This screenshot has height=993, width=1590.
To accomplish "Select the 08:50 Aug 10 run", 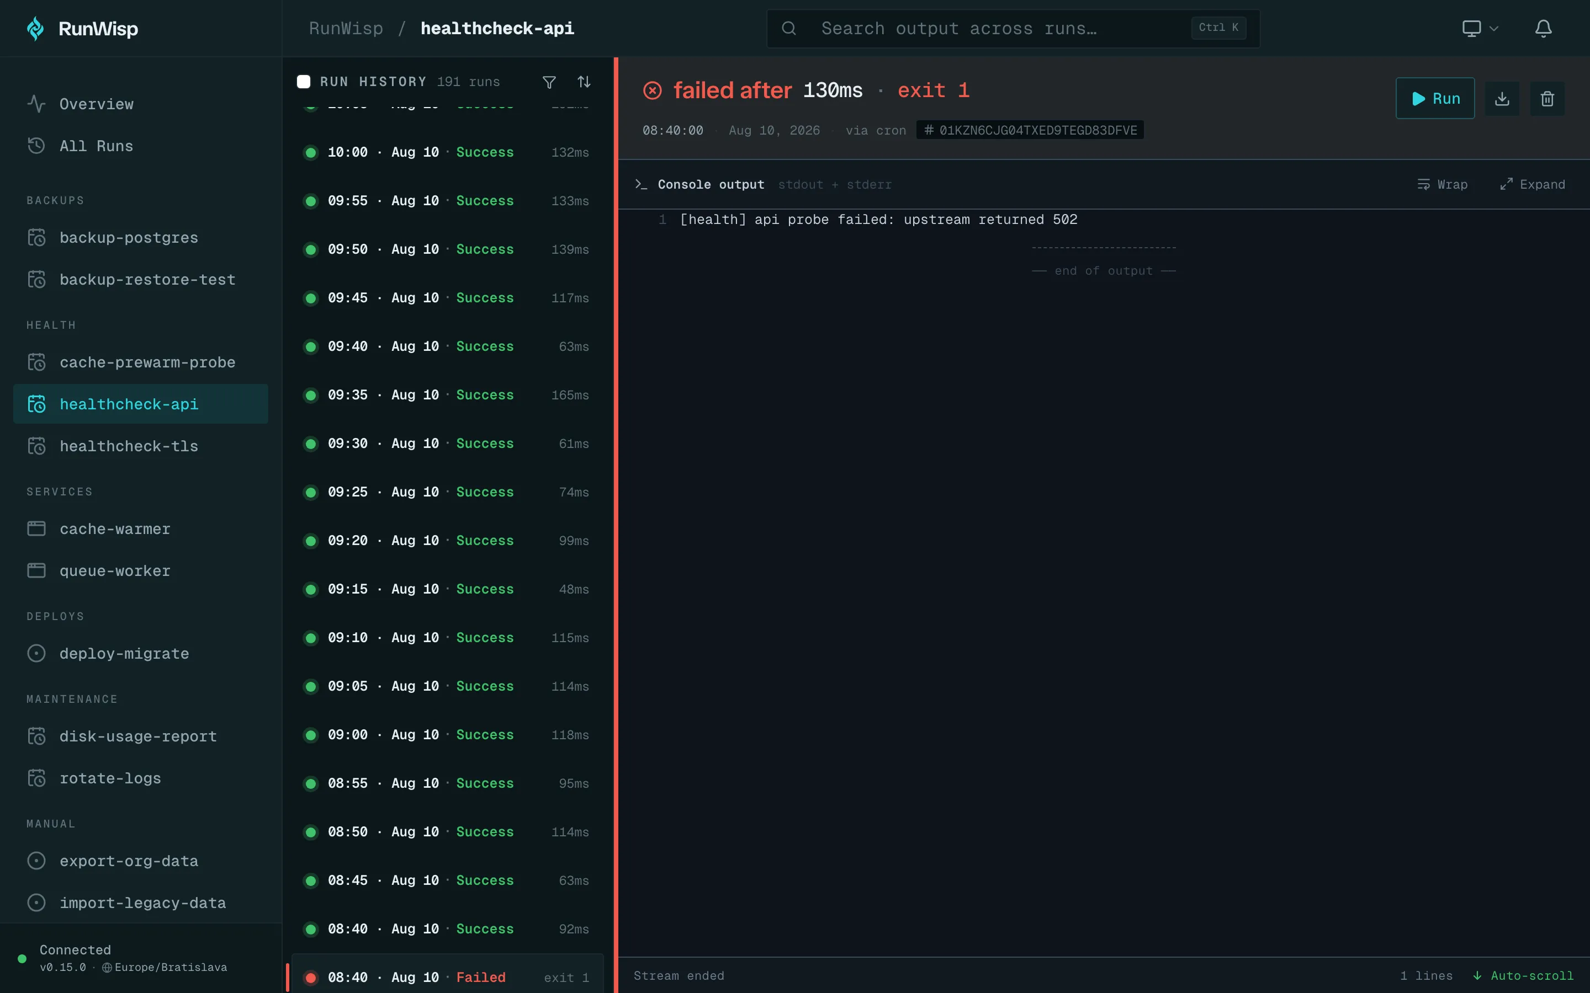I will pos(447,832).
